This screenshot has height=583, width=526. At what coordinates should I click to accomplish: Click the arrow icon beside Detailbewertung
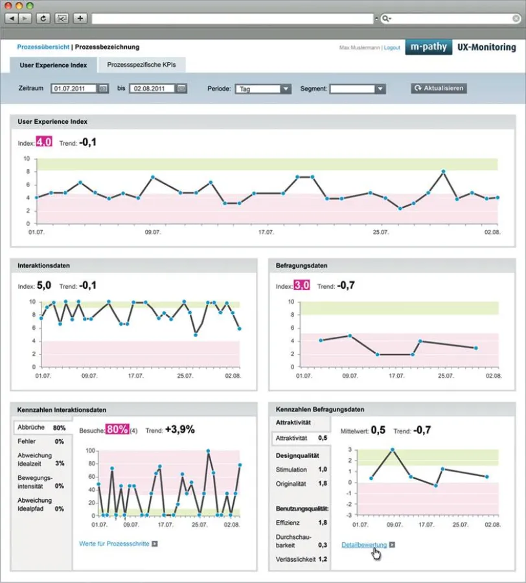click(391, 545)
